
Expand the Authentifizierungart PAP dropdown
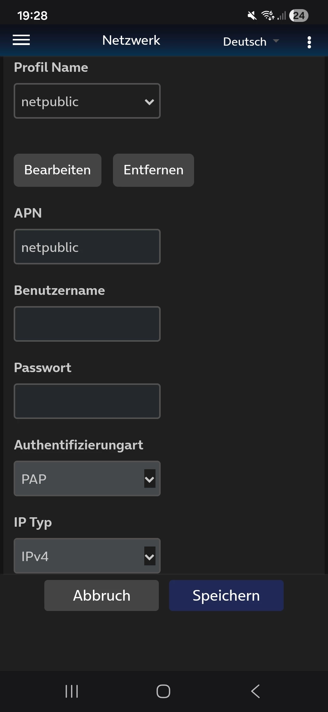tap(87, 479)
